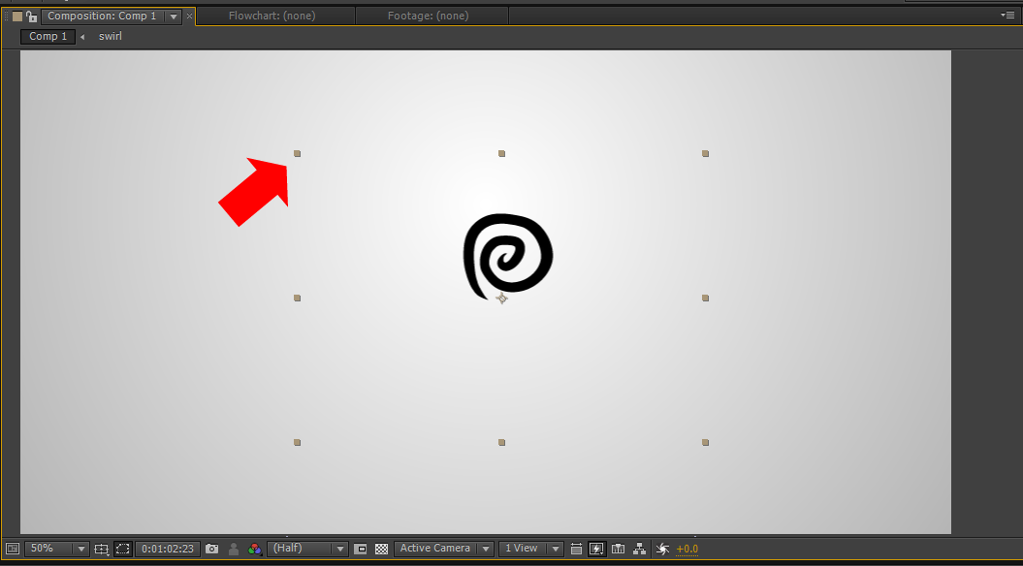This screenshot has height=566, width=1023.
Task: Click the Show Snapshot person icon
Action: [234, 549]
